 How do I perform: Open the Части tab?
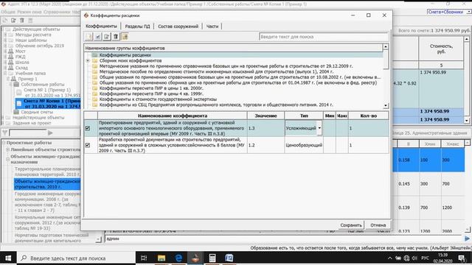pos(212,26)
